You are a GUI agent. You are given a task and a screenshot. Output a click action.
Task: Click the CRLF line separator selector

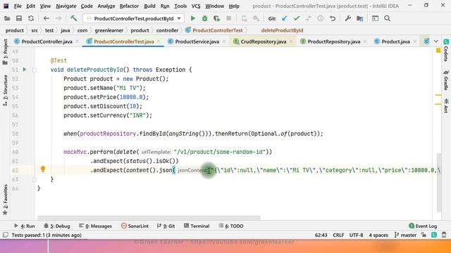(x=338, y=235)
